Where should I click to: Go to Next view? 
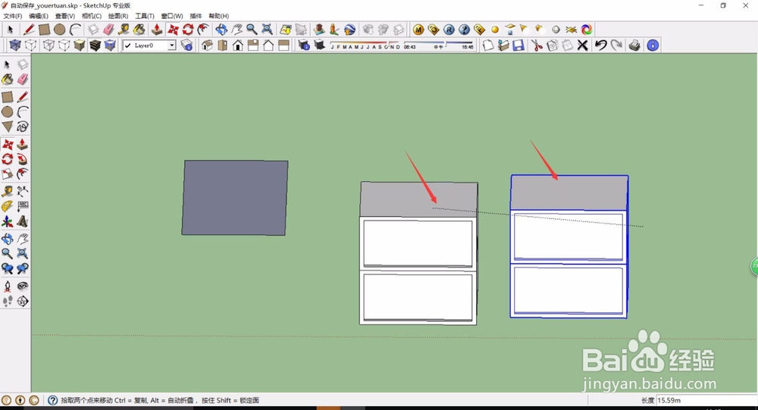pyautogui.click(x=22, y=268)
